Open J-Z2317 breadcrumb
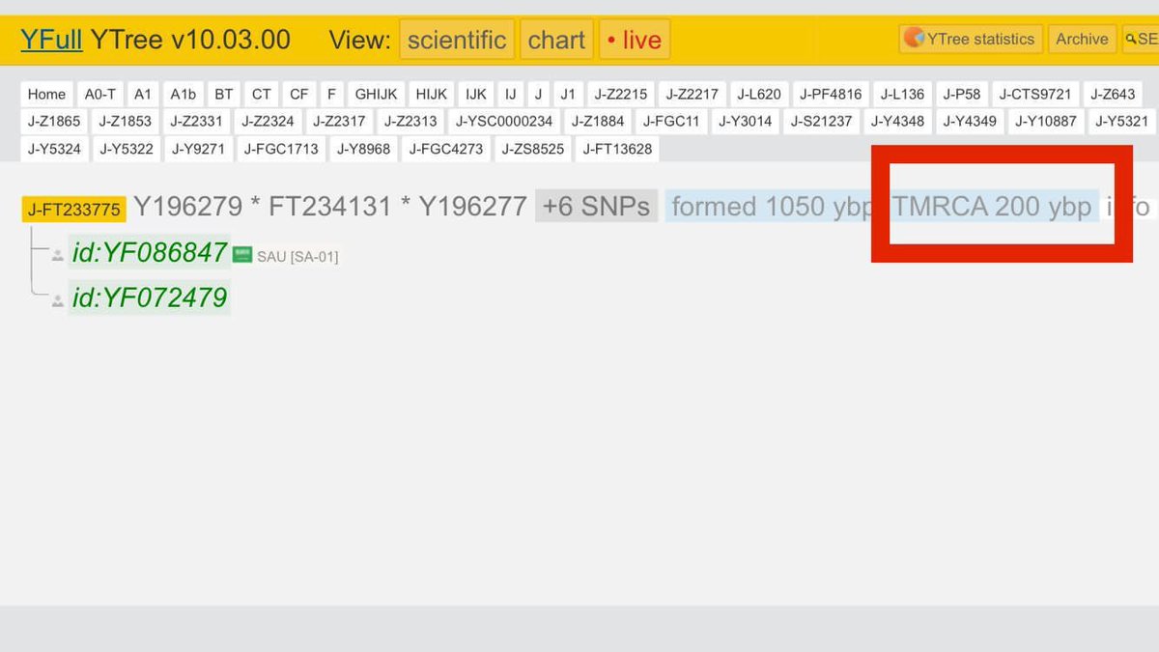The height and width of the screenshot is (652, 1159). pyautogui.click(x=339, y=121)
